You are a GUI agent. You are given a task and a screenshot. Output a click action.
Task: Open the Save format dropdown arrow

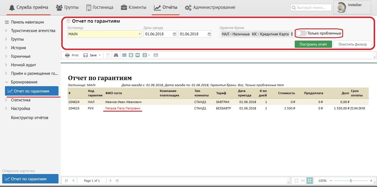point(100,55)
